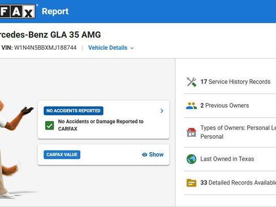Click the wrench Service History icon
Viewport: 276px width, 207px height.
point(191,82)
